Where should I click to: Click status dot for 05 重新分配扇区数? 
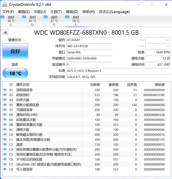point(5,105)
